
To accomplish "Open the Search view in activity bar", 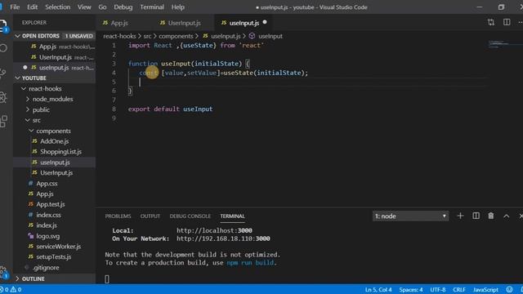I will [3, 48].
